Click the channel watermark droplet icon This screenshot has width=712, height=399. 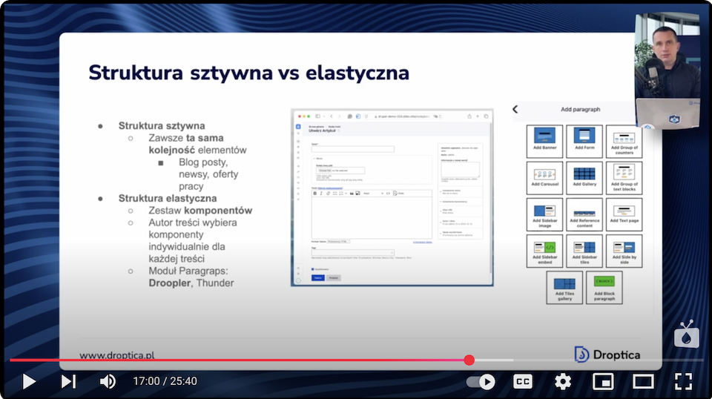pyautogui.click(x=687, y=334)
